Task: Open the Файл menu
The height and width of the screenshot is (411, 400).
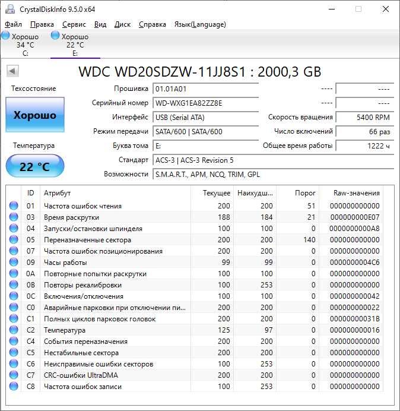Action: pyautogui.click(x=13, y=24)
